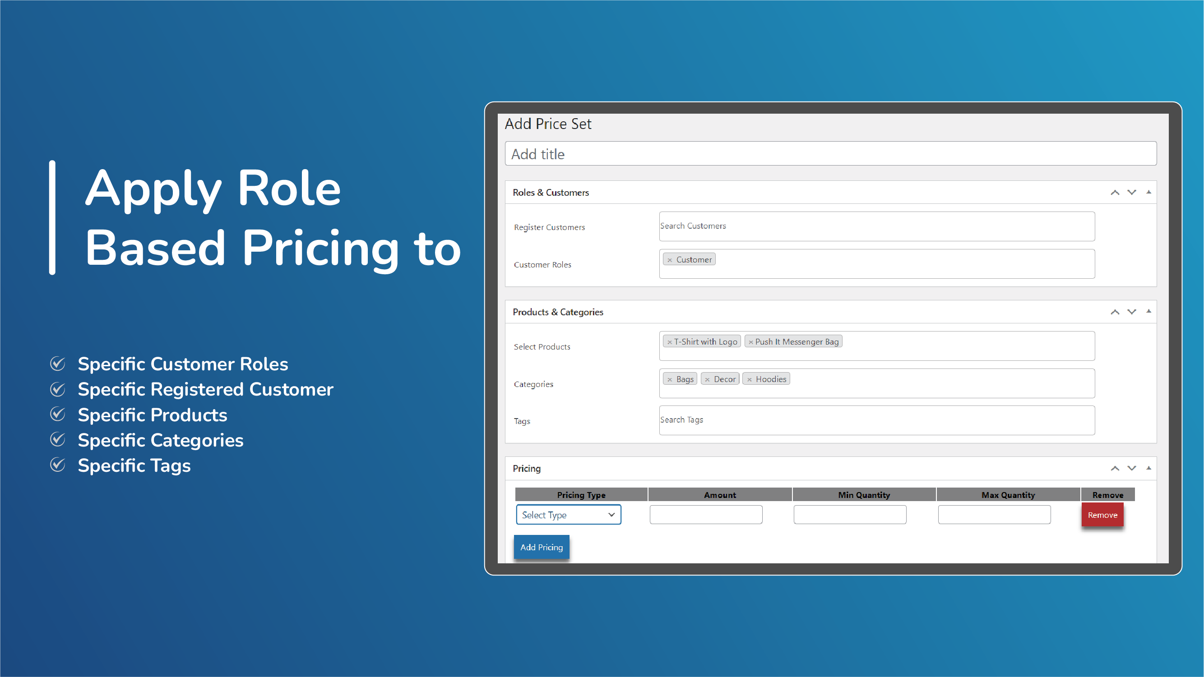Screen dimensions: 1204x677
Task: Move Products & Categories panel up
Action: pyautogui.click(x=1115, y=312)
